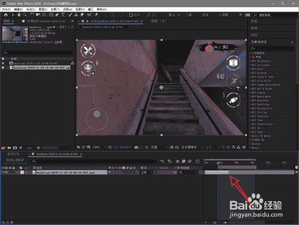Switch to the Render Queue tab
Image resolution: width=299 pixels, height=225 pixels.
(x=13, y=154)
